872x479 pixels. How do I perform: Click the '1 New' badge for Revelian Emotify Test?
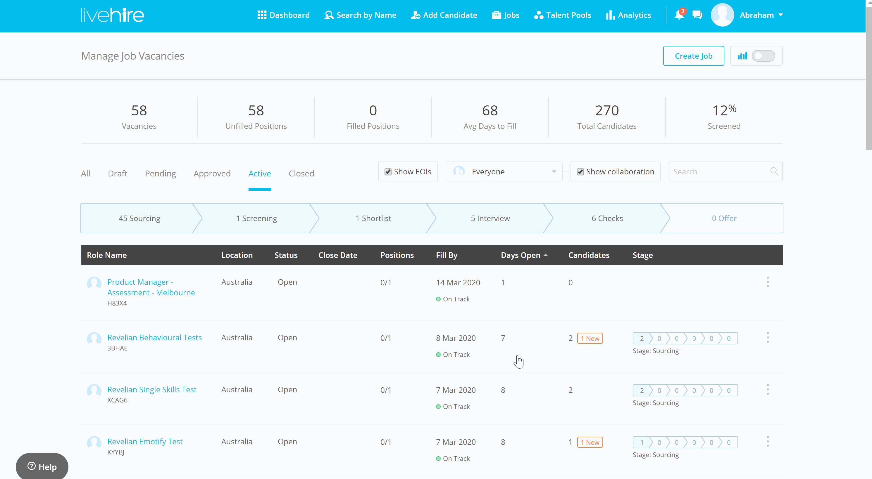point(590,442)
